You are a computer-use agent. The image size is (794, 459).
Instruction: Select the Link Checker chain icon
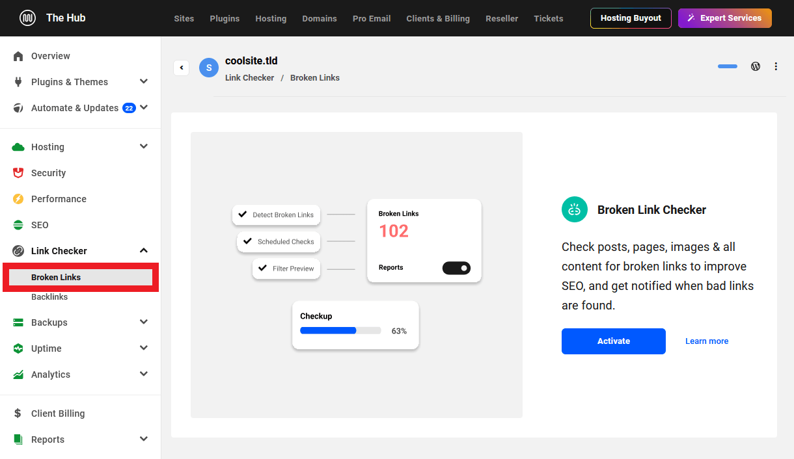[x=18, y=251]
